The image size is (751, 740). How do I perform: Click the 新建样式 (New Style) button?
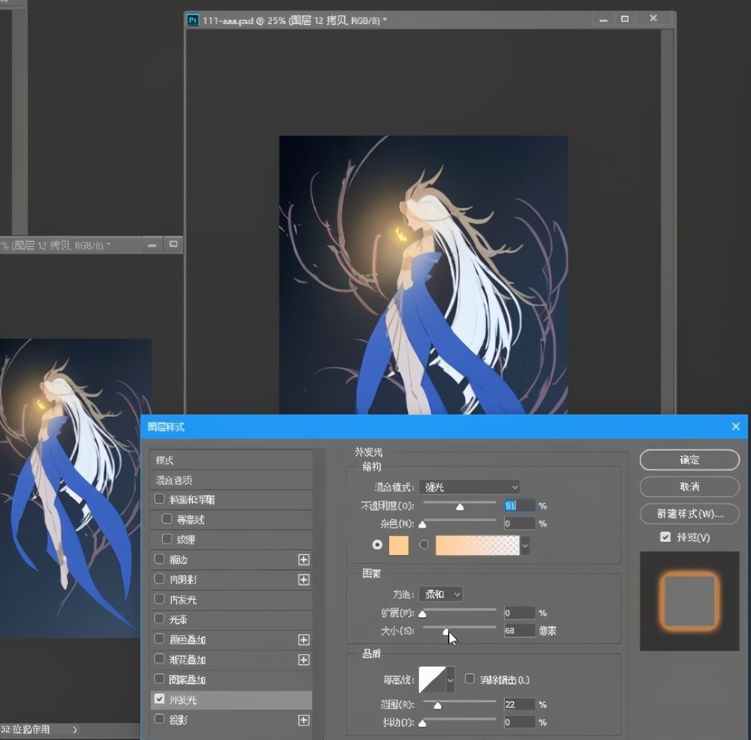coord(689,514)
